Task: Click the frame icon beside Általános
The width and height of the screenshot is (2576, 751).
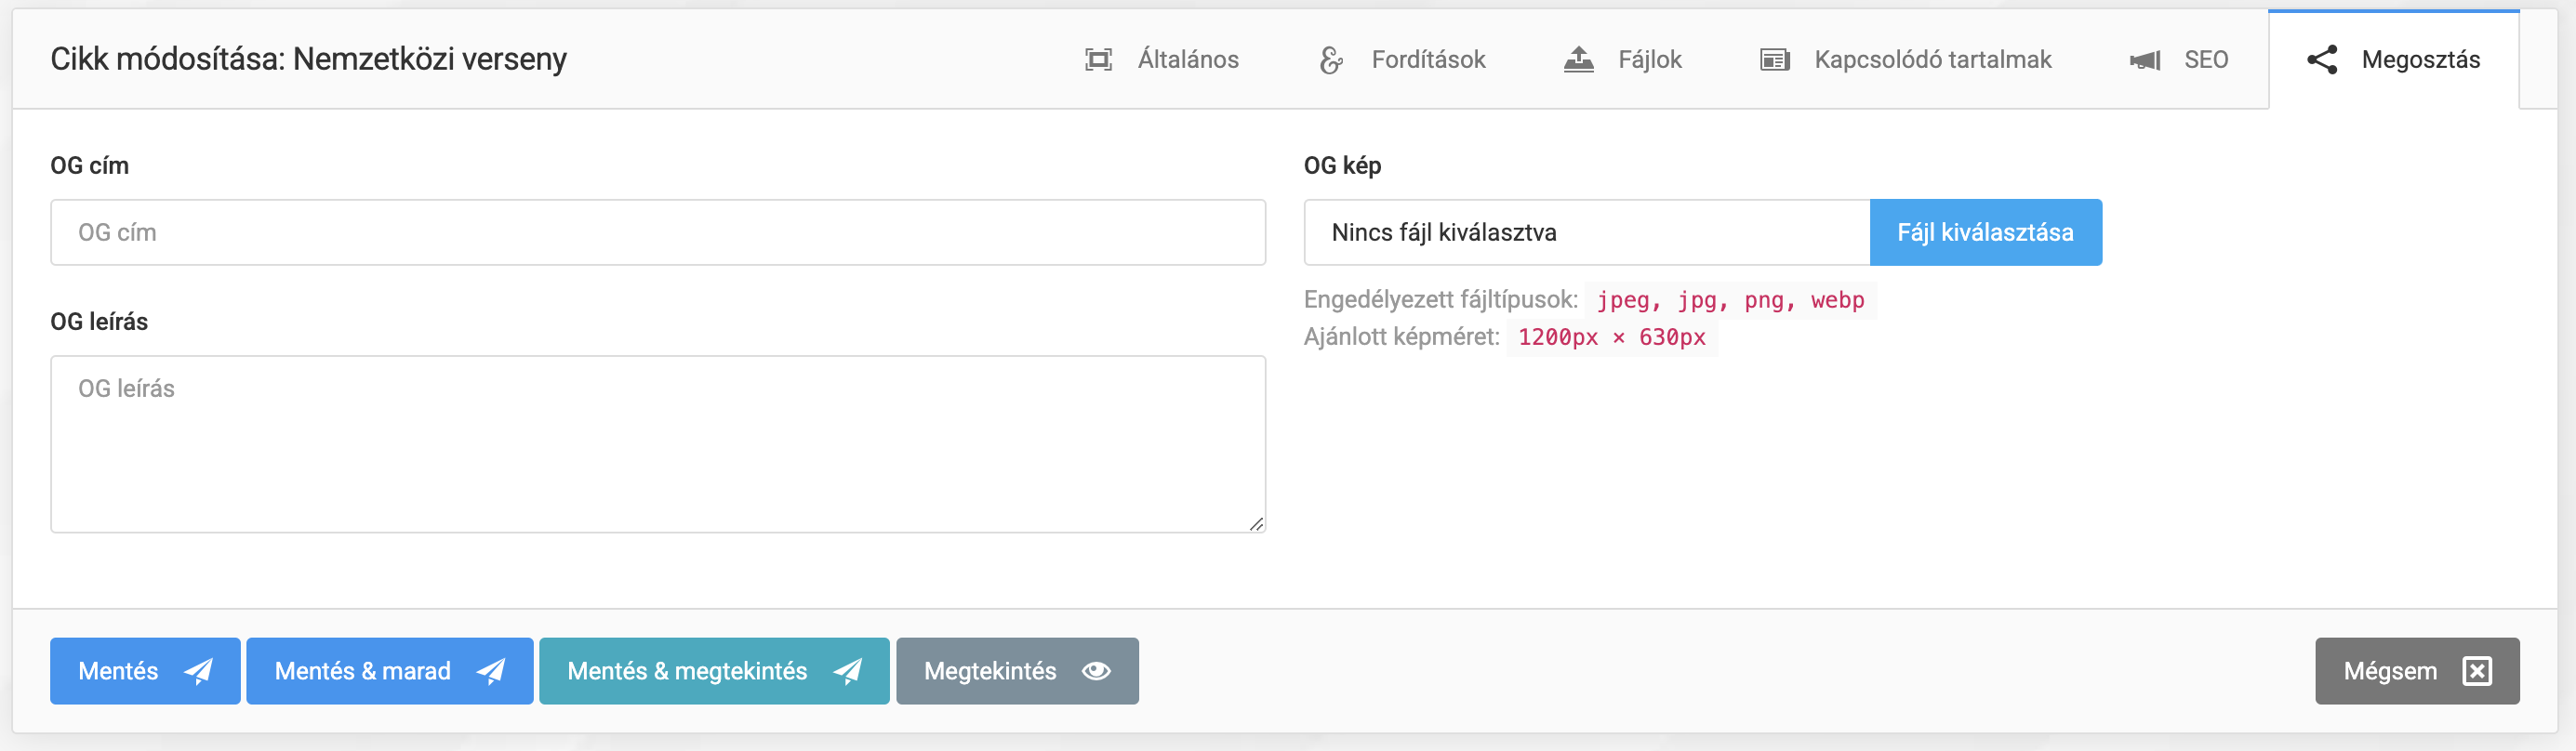Action: click(x=1098, y=60)
